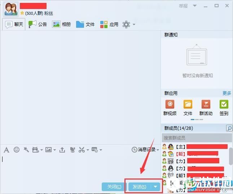Image resolution: width=233 pixels, height=194 pixels.
Task: Click the member list vertical scrollbar
Action: 230,156
